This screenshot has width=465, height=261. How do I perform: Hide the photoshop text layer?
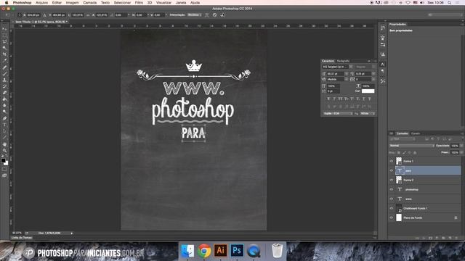[x=391, y=189]
